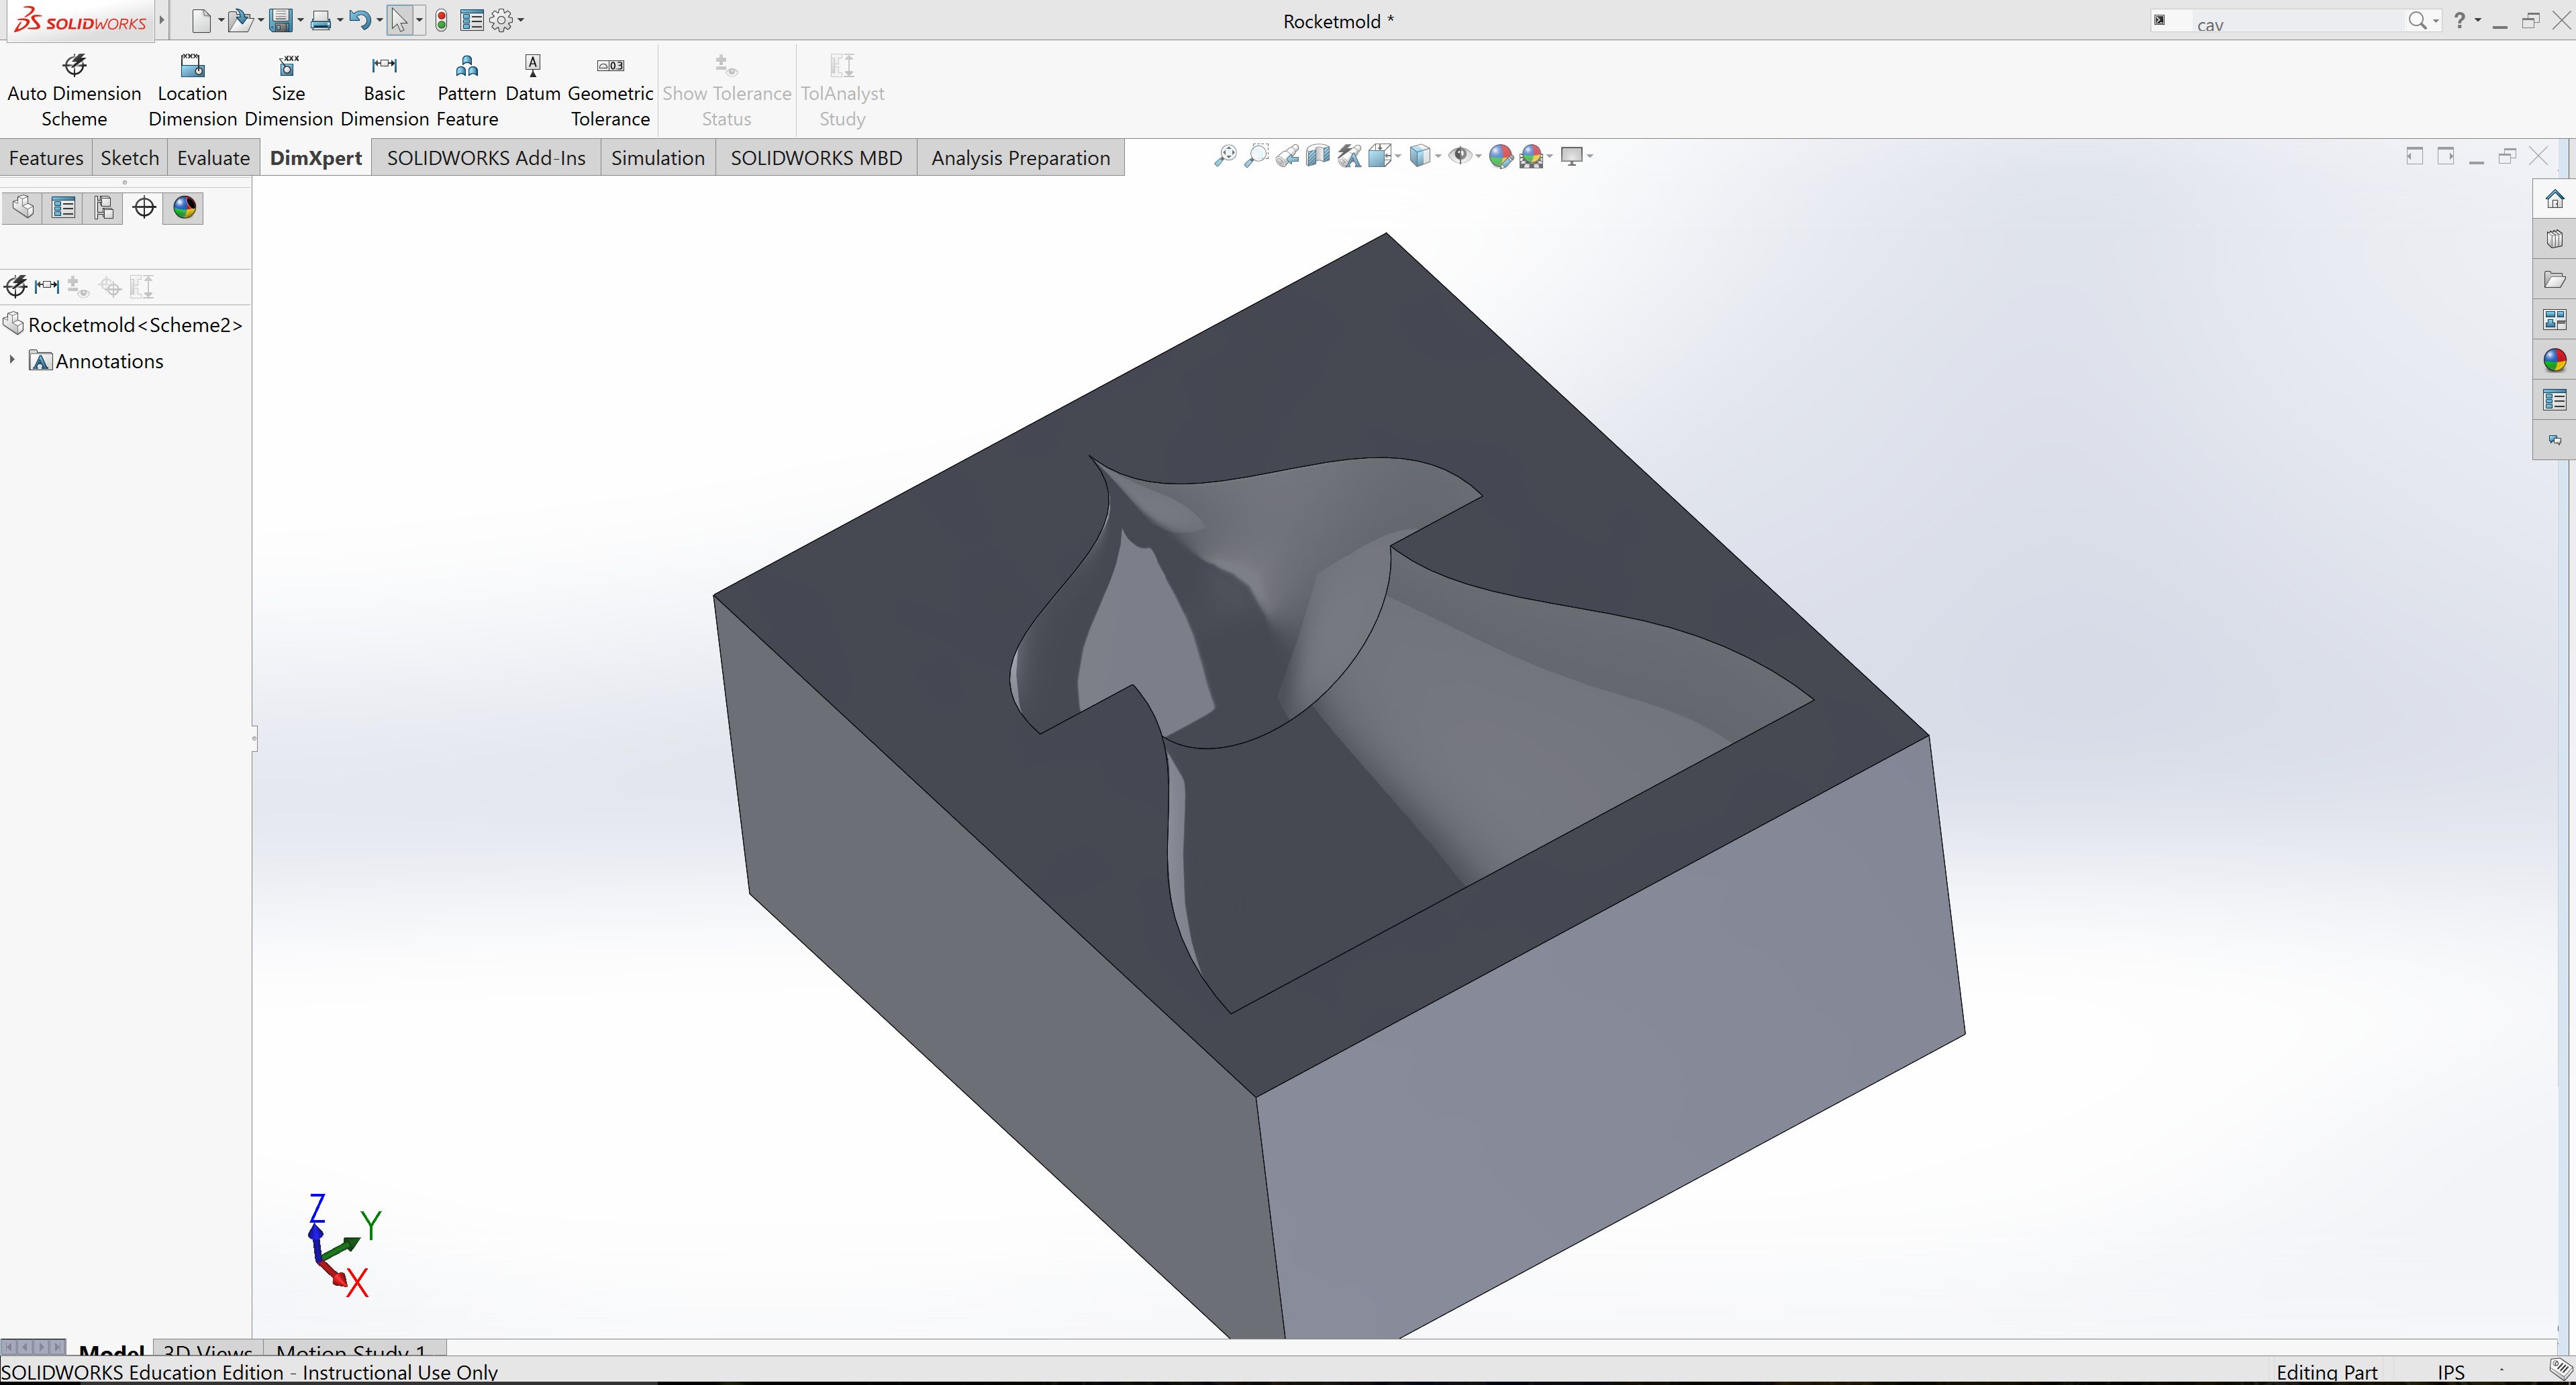Undo the last action
Viewport: 2576px width, 1385px height.
point(359,20)
